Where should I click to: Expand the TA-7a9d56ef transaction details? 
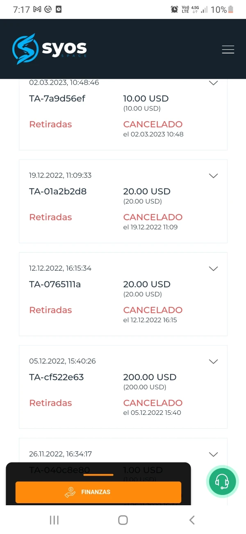coord(213,83)
